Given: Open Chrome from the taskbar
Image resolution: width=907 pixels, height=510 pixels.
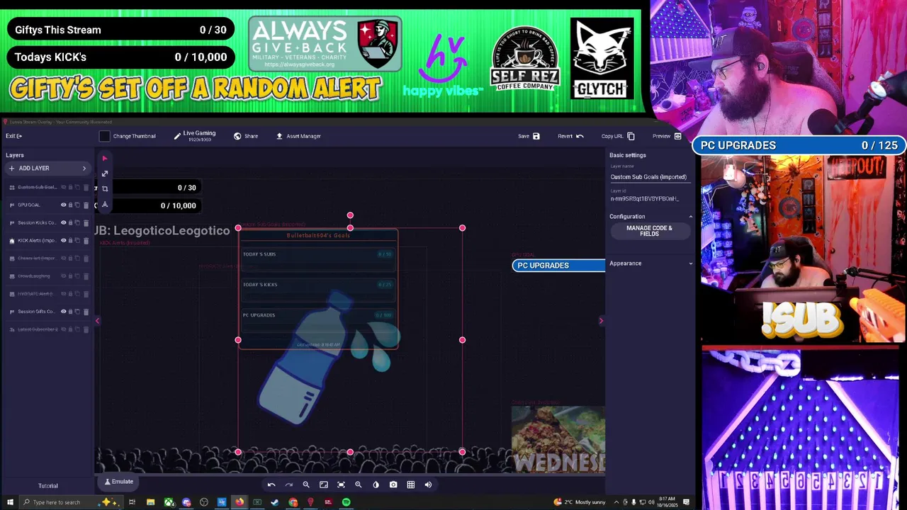Looking at the screenshot, I should 293,502.
